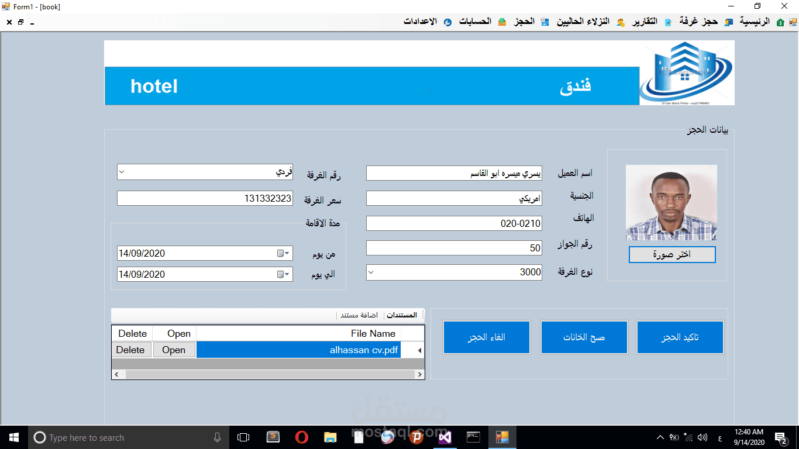The width and height of the screenshot is (799, 449).
Task: Click the taskbar microphone icon
Action: point(218,437)
